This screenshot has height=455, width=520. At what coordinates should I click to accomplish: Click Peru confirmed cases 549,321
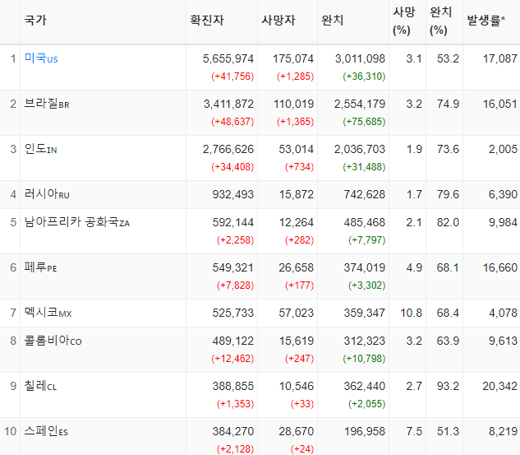pyautogui.click(x=233, y=267)
